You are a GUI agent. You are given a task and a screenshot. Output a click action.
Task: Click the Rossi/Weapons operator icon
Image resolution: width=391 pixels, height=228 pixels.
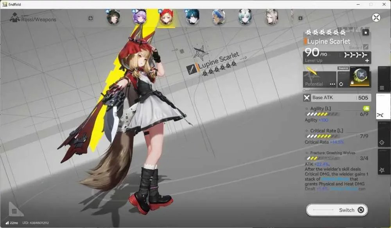pyautogui.click(x=14, y=18)
